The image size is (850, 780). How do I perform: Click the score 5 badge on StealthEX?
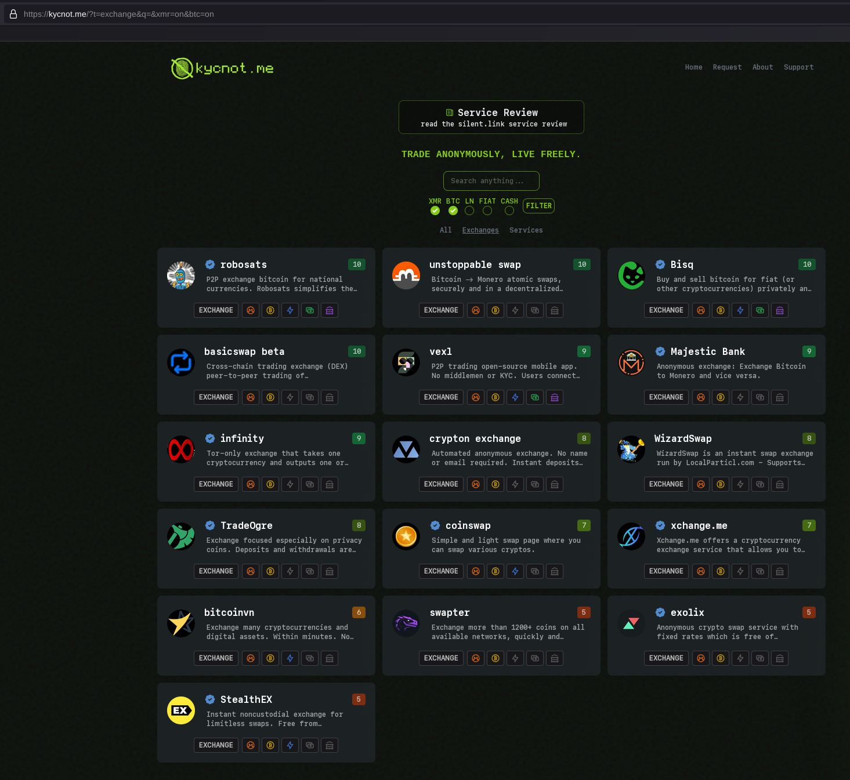coord(359,699)
